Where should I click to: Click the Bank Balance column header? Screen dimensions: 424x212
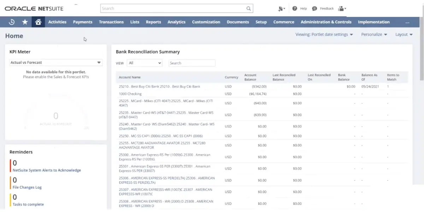point(344,77)
